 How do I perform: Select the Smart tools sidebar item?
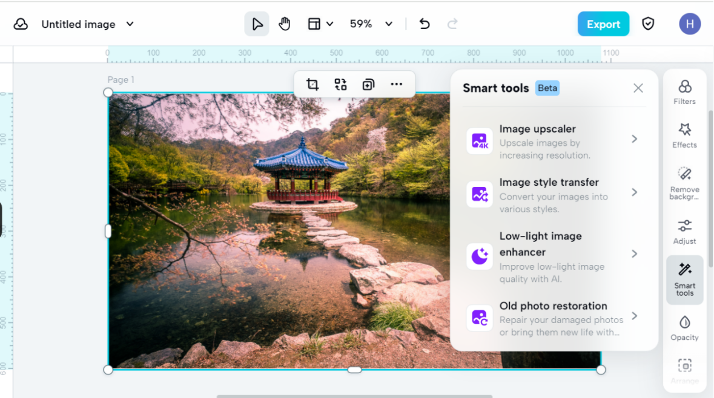(684, 279)
